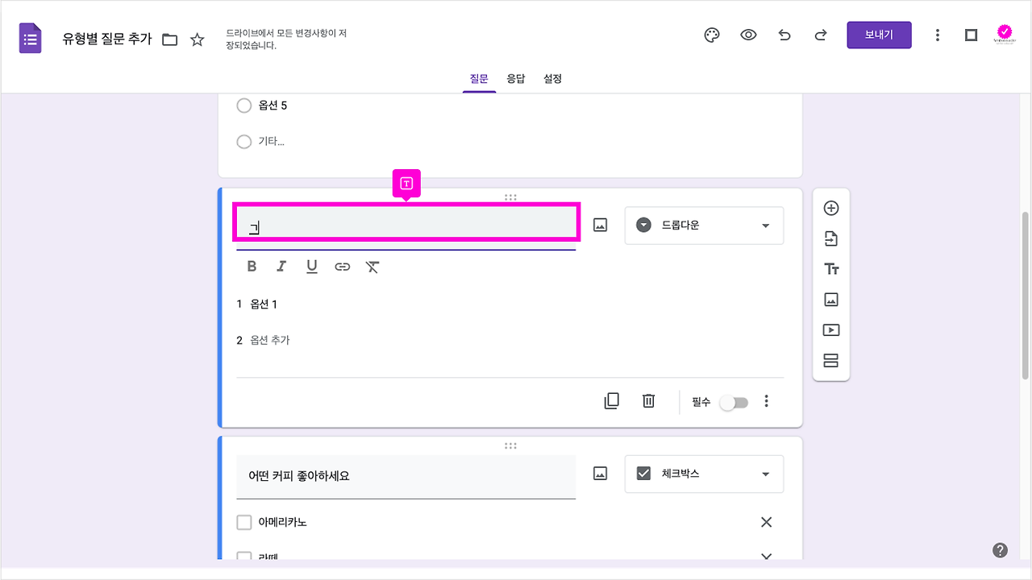Switch to the 응답 tab
The height and width of the screenshot is (580, 1032).
516,78
